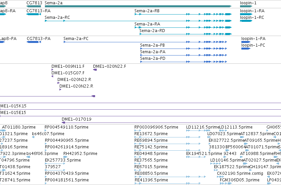Open the Sema-2a-RB transcript label
This screenshot has width=281, height=185.
[x=147, y=11]
